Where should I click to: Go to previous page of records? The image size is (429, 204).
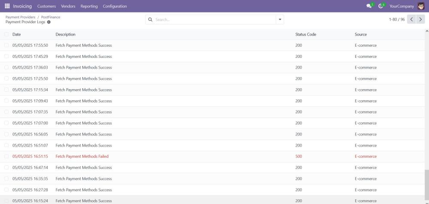pos(411,19)
